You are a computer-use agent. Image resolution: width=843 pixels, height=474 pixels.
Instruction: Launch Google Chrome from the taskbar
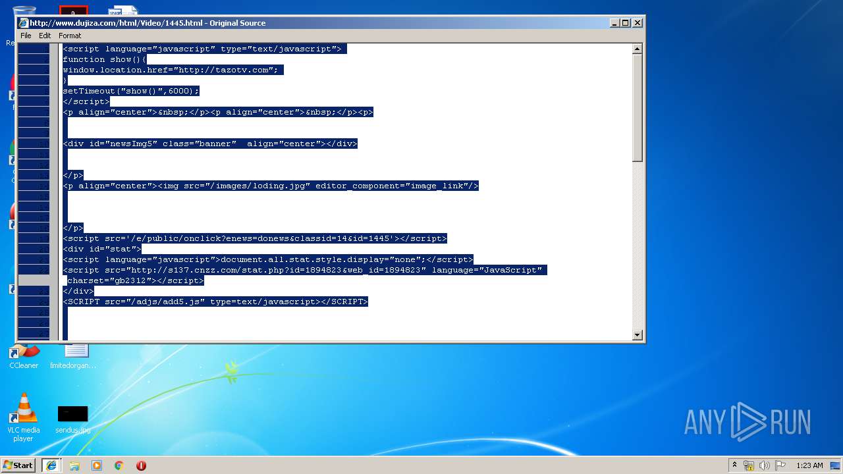coord(119,465)
